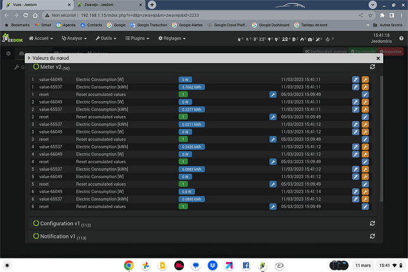The width and height of the screenshot is (408, 272).
Task: Reload the current page
Action: click(25, 15)
